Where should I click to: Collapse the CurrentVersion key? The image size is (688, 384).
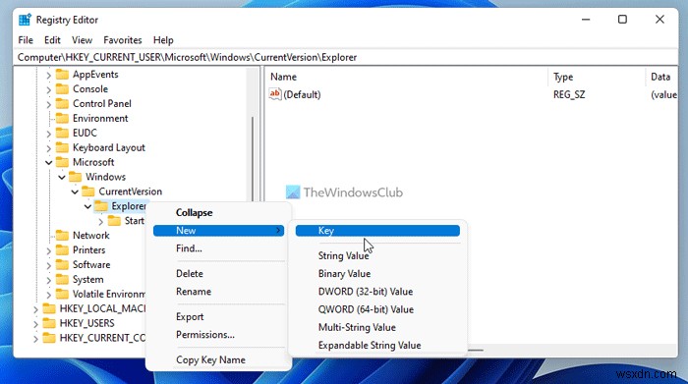75,192
